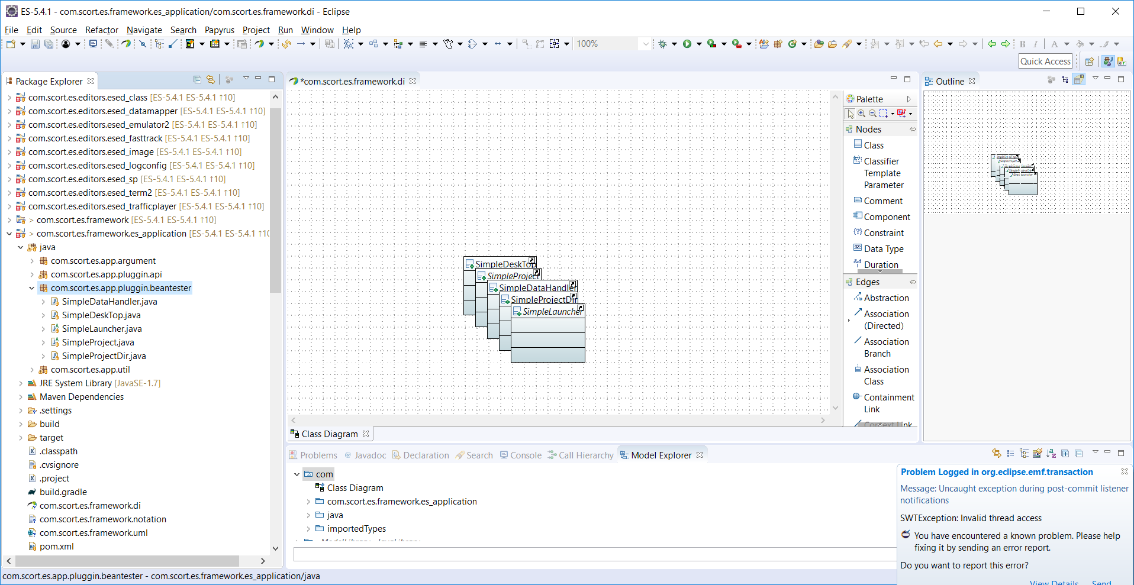
Task: Select the Association (Directed) edge tool
Action: coord(885,320)
